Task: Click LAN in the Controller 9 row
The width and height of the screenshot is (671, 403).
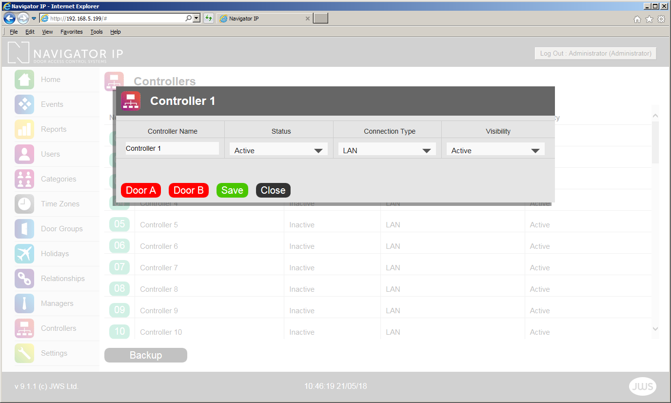Action: click(393, 311)
